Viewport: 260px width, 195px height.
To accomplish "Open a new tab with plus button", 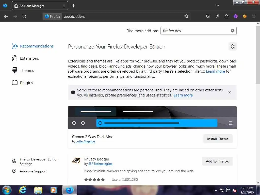I will tap(73, 6).
